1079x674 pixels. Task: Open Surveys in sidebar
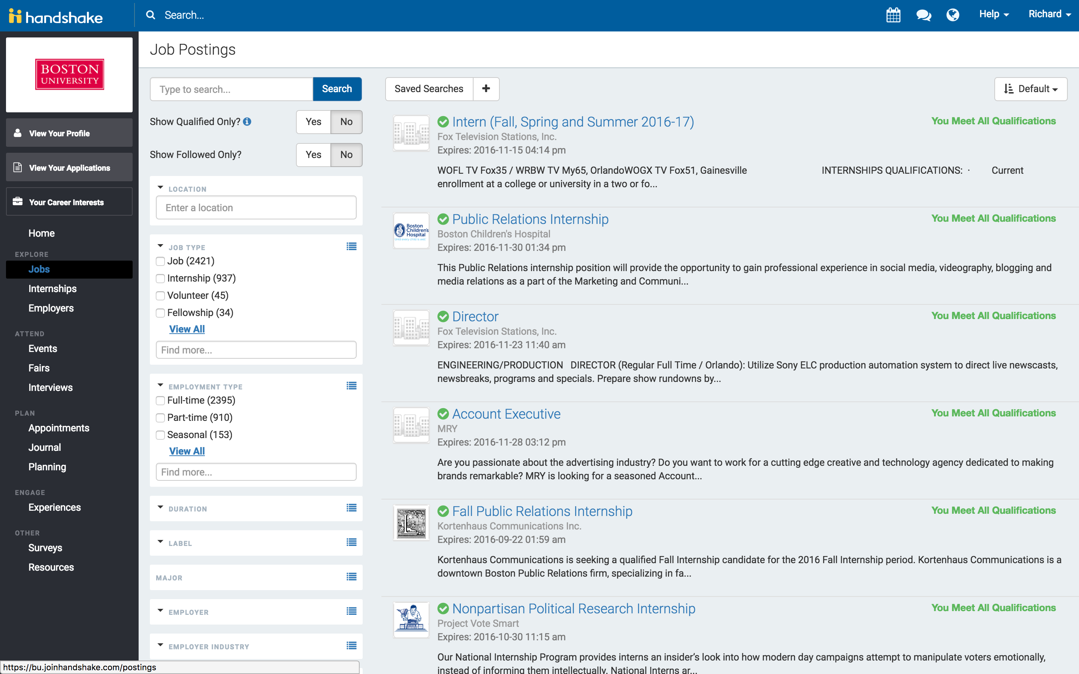coord(45,548)
